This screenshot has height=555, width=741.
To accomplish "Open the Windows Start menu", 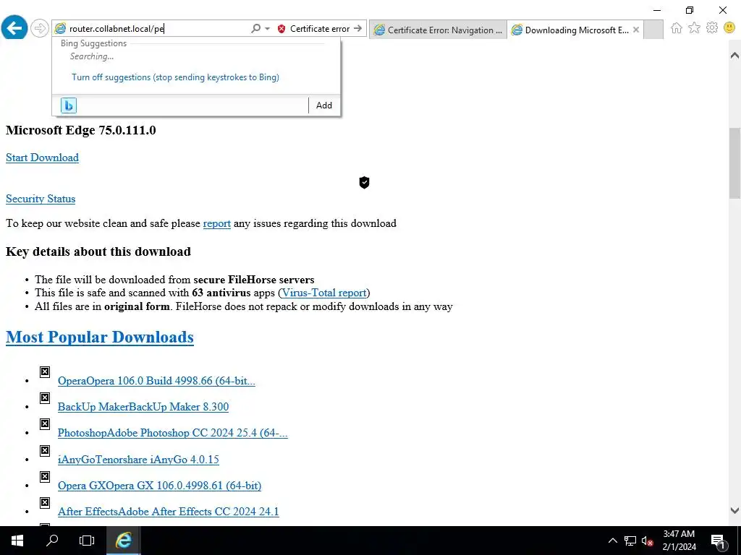I will click(17, 541).
